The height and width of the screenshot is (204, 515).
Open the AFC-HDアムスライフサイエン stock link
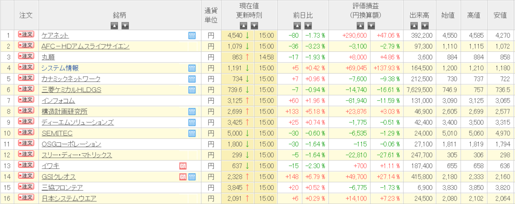pyautogui.click(x=85, y=46)
